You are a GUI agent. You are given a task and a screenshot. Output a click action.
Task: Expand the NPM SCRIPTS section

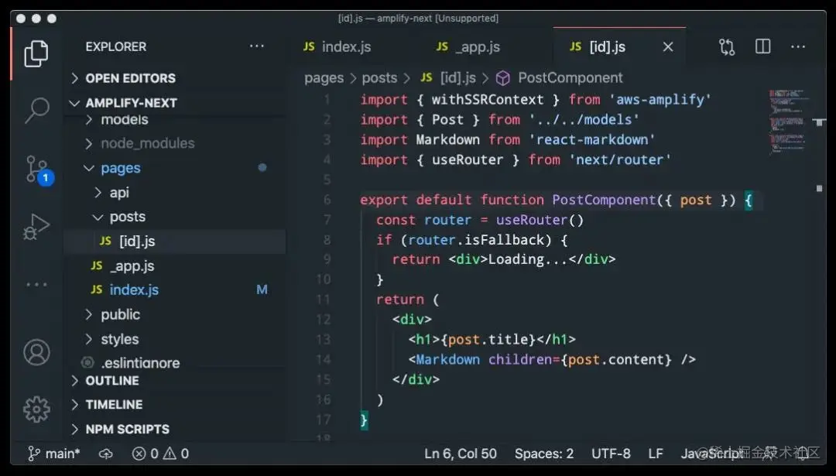[x=175, y=429]
